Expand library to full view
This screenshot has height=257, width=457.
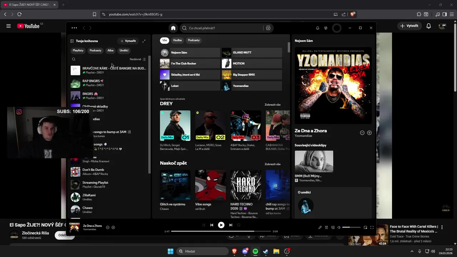144,41
